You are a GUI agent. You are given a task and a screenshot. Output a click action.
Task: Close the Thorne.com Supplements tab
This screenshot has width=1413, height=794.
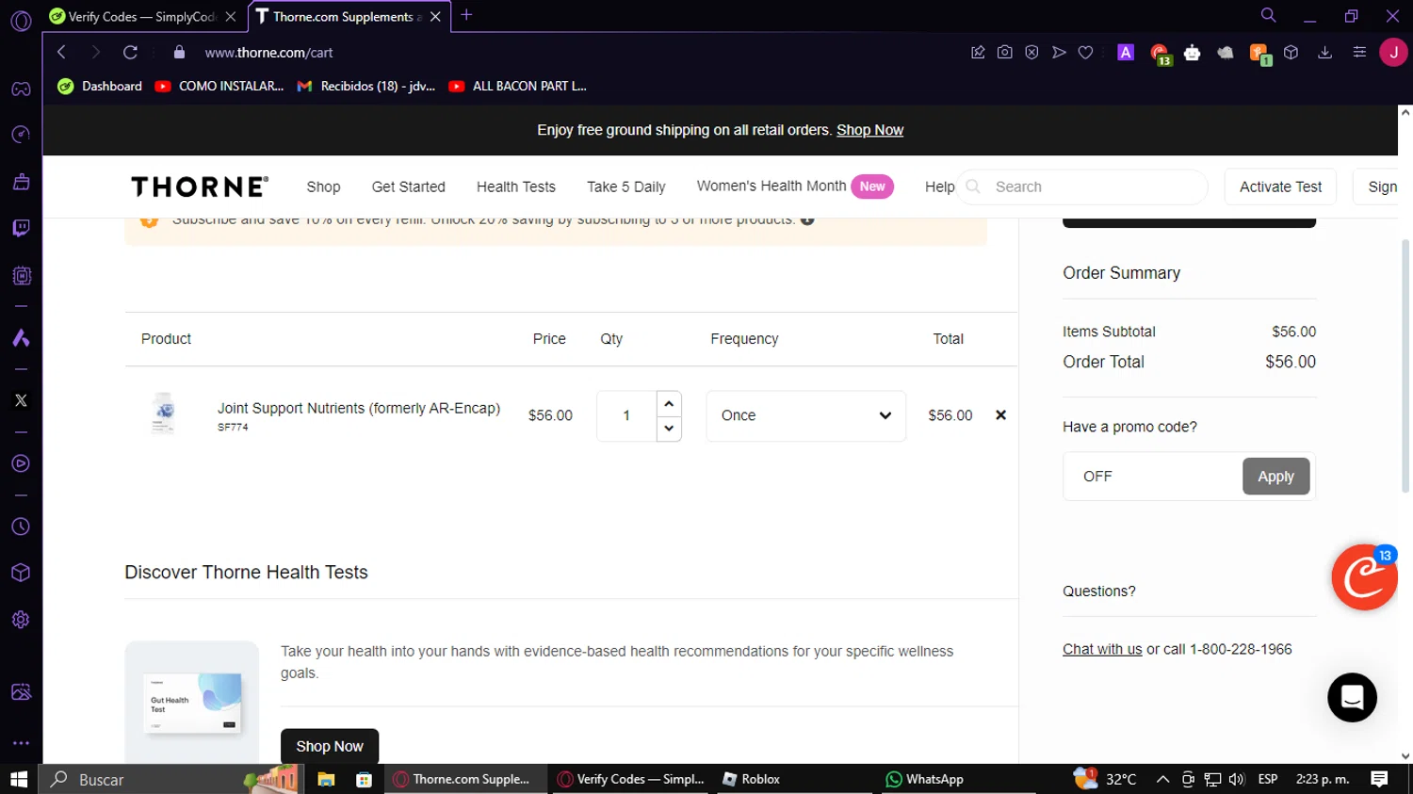(435, 17)
